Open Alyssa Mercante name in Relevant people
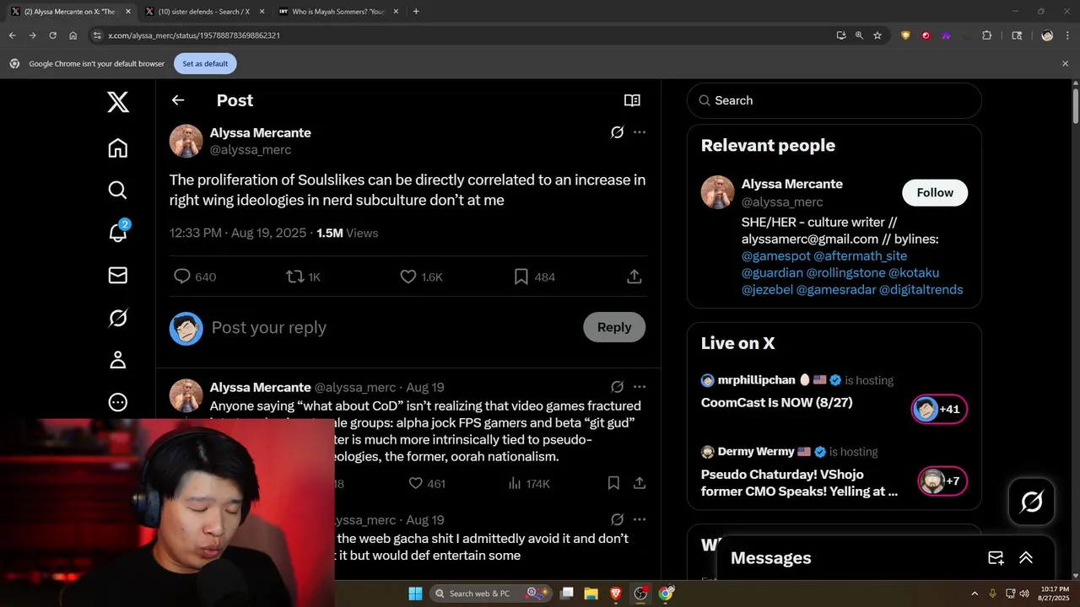 (x=791, y=184)
